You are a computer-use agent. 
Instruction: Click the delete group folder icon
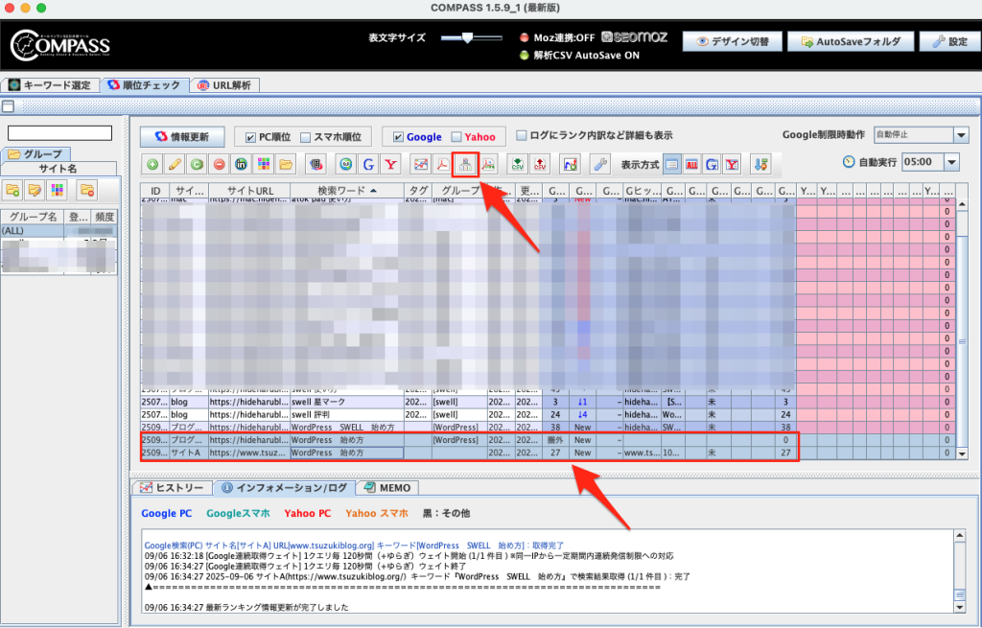click(x=86, y=190)
